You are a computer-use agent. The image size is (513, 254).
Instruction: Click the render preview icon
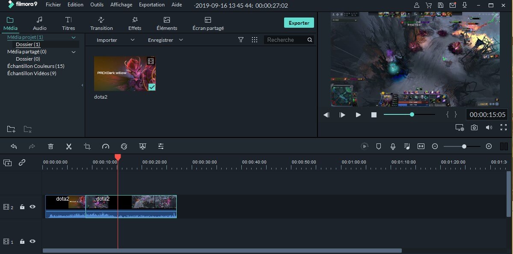point(365,146)
